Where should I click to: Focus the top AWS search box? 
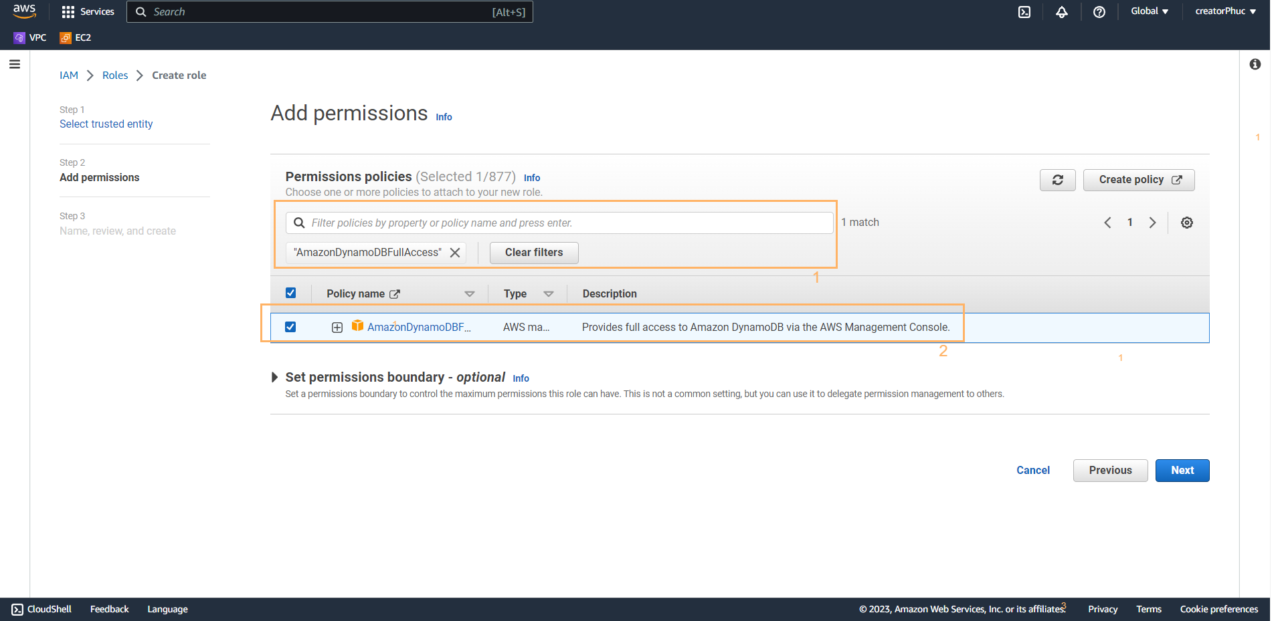tap(330, 12)
